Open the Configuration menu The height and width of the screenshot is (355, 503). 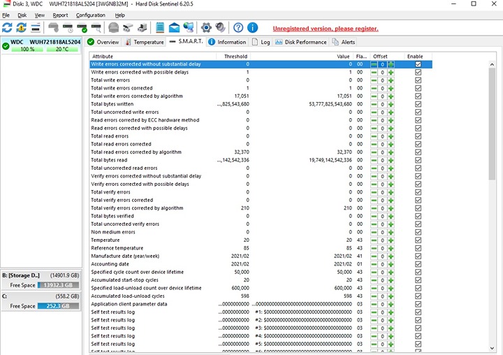point(90,15)
